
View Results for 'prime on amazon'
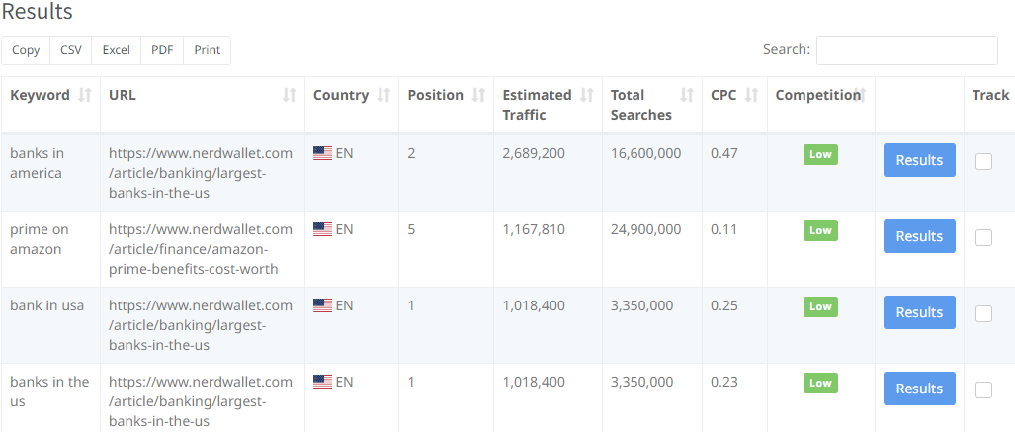(x=919, y=236)
